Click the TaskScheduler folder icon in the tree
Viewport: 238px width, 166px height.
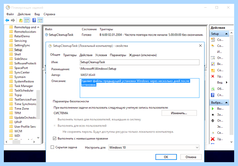coord(11,90)
